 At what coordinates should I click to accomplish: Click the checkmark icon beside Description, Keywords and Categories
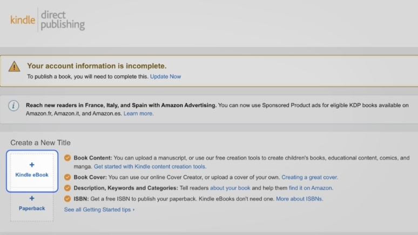click(x=68, y=188)
